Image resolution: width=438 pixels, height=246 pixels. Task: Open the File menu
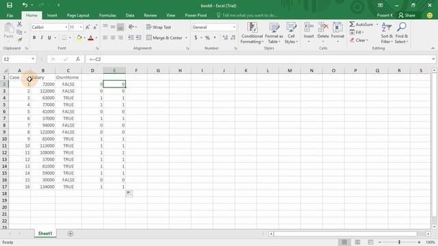(x=10, y=15)
